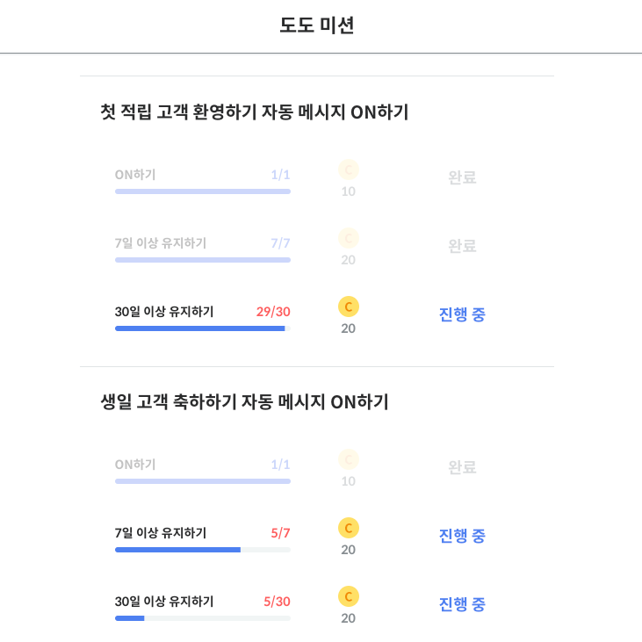This screenshot has width=642, height=642.
Task: Click the gold coin icon beside 29/30 progress
Action: coord(349,307)
